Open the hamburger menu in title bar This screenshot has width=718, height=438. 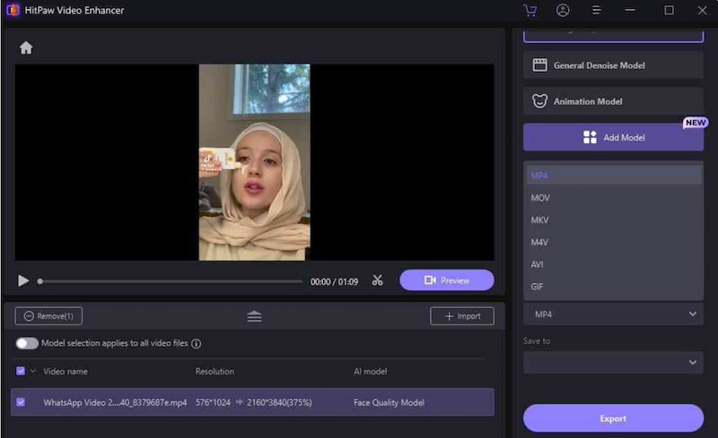coord(596,10)
